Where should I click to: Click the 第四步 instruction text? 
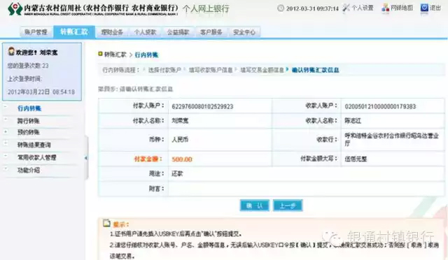[x=135, y=89]
